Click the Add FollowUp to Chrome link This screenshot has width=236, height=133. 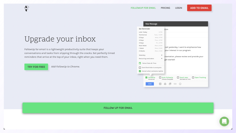tap(65, 67)
